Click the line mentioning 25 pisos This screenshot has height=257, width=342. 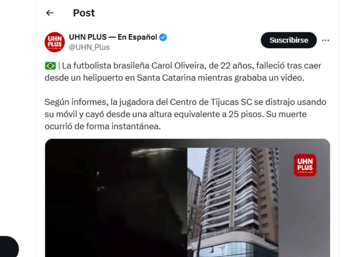tap(176, 114)
